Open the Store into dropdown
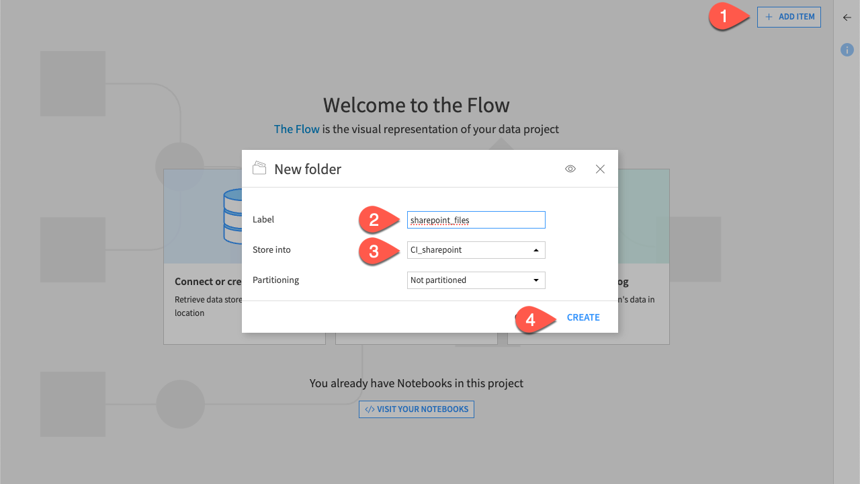Screen dimensions: 860x484 tap(476, 249)
